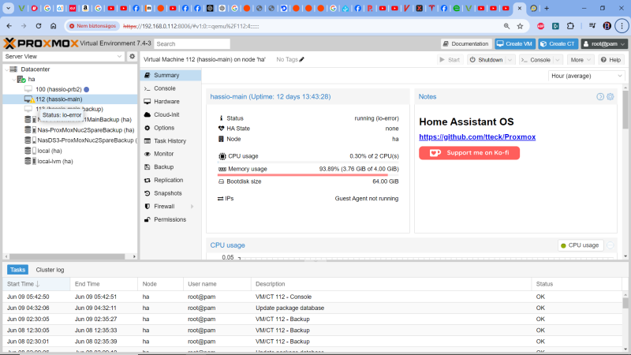The width and height of the screenshot is (631, 355).
Task: Switch to the Tasks tab
Action: coord(17,270)
